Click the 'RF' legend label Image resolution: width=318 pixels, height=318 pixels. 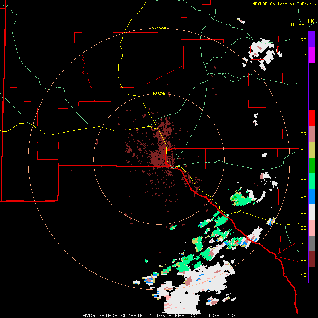[303, 40]
